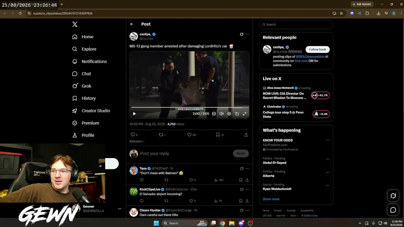The image size is (404, 227).
Task: Click Follow back for cxclips_
Action: pos(318,49)
